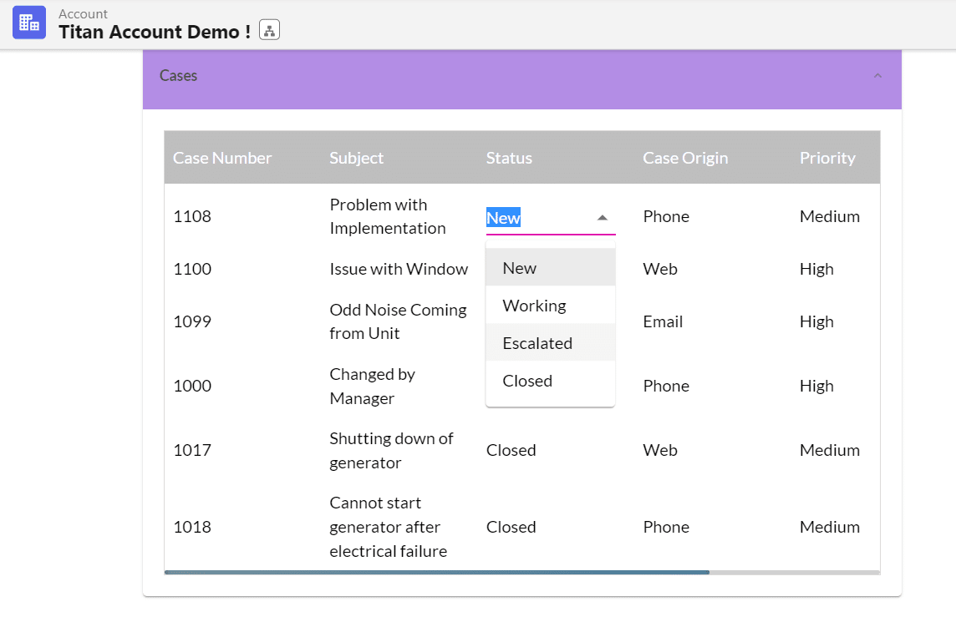Click the Closed status of case 1018
Screen dimensions: 956x627
tap(511, 527)
